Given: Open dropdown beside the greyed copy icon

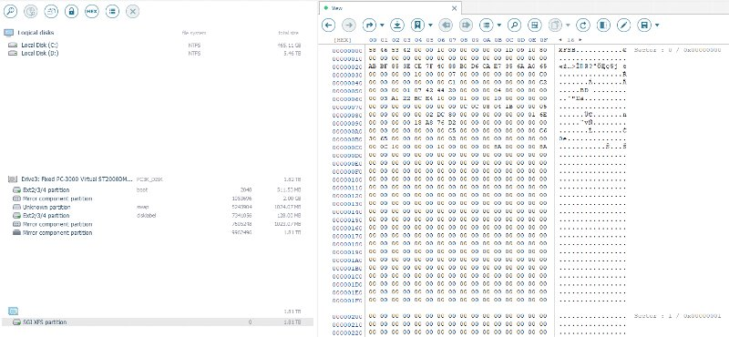Looking at the screenshot, I should tap(568, 25).
